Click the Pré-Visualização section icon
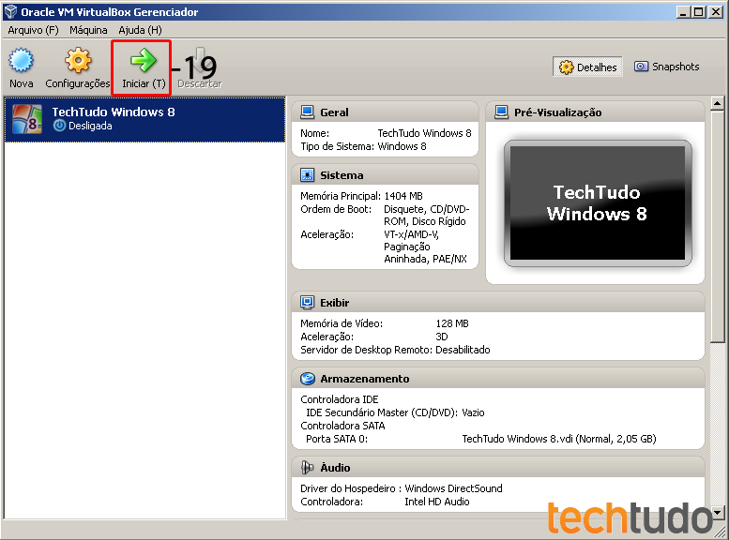This screenshot has width=729, height=540. click(501, 112)
